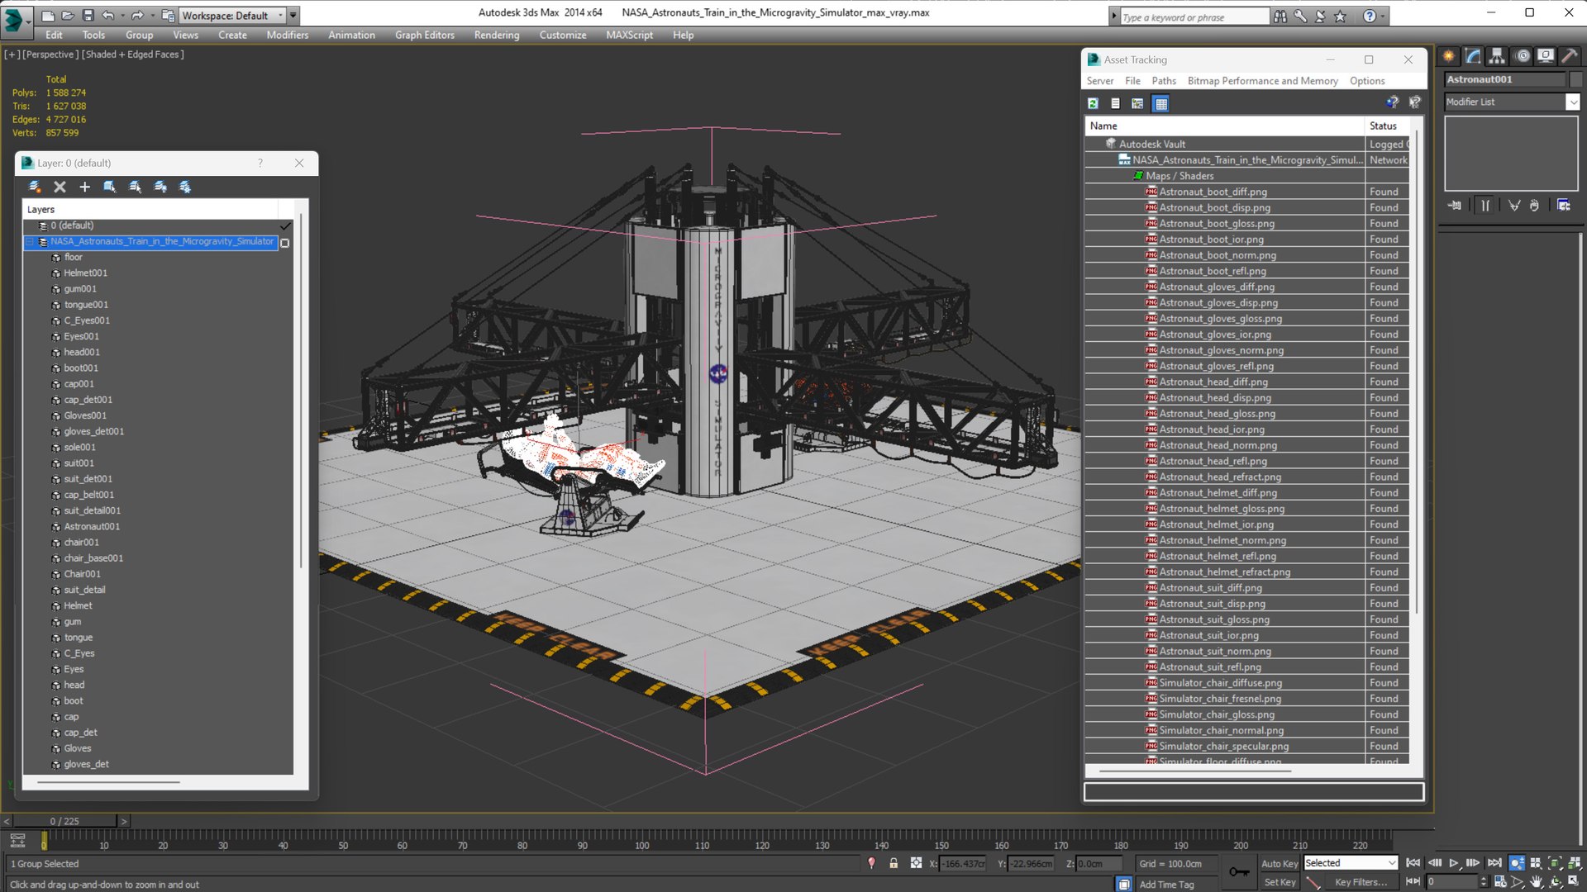
Task: Play the animation
Action: (1454, 863)
